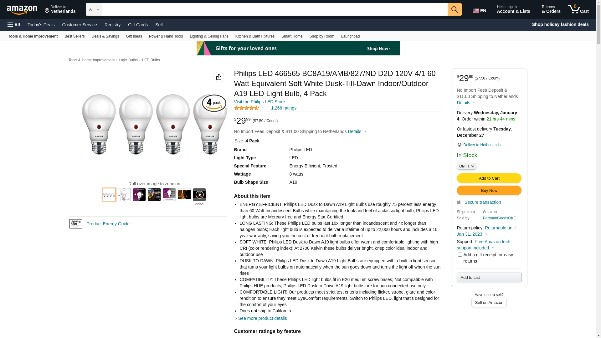
Task: Expand the language EN selector
Action: [479, 11]
